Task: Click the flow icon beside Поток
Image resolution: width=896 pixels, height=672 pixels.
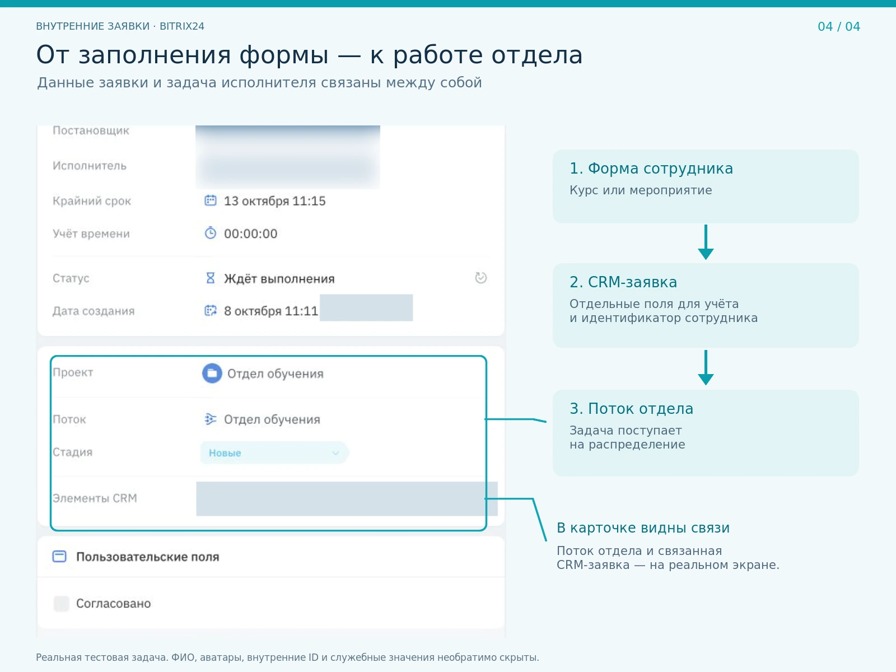Action: click(211, 419)
